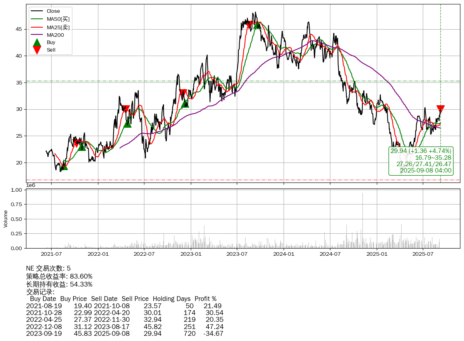Click the 2025-01 x-axis date label
The image size is (464, 341).
(x=377, y=254)
